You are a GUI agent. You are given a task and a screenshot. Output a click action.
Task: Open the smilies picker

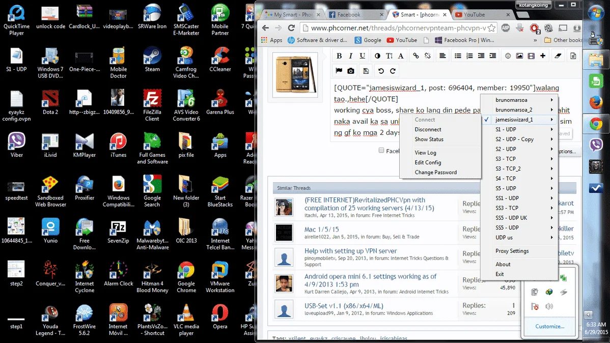coord(508,56)
